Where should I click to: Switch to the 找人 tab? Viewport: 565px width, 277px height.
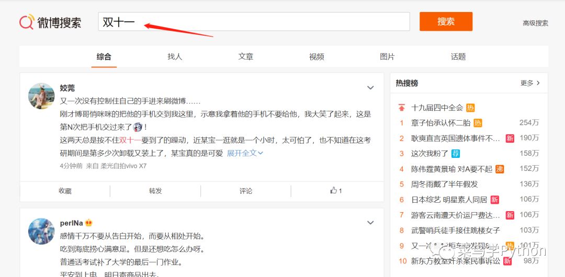pos(175,56)
